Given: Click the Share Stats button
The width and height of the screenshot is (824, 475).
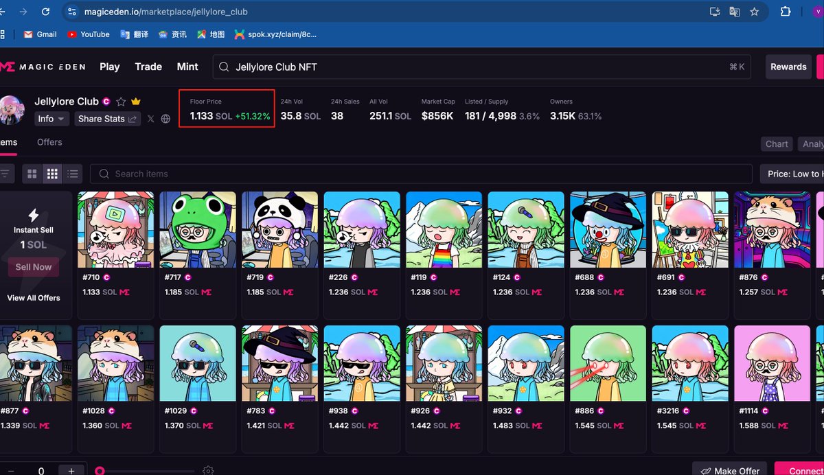Looking at the screenshot, I should tap(107, 119).
